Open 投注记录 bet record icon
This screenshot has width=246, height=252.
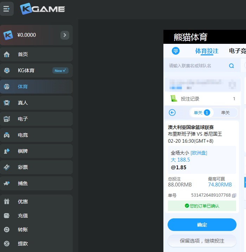[174, 98]
